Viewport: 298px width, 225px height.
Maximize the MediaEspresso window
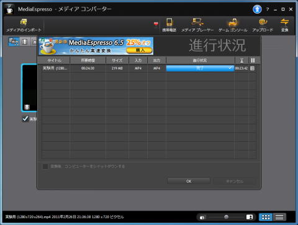point(283,9)
